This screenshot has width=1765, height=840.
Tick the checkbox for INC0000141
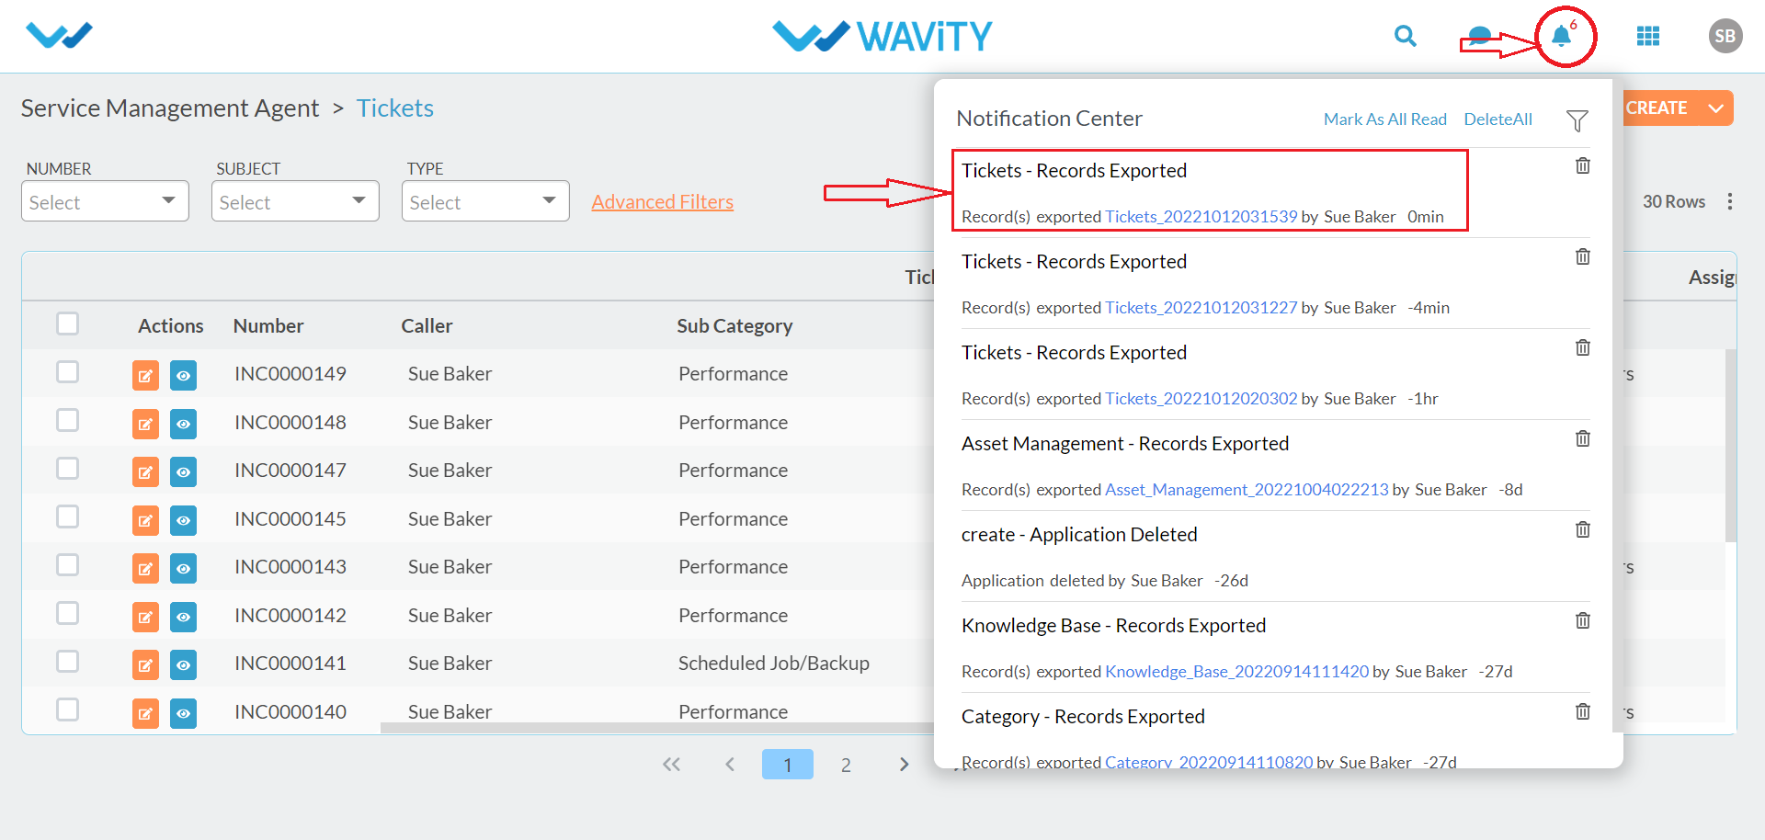(67, 662)
